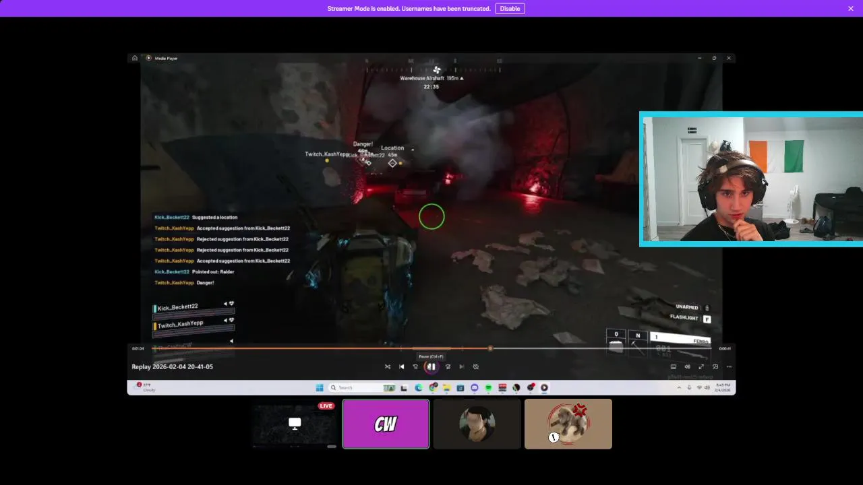The image size is (863, 485).
Task: Switch to mini player view
Action: coord(715,366)
